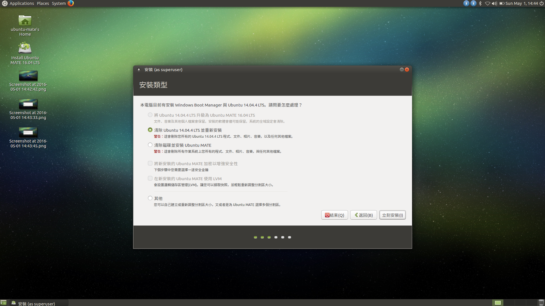
Task: Open the Wi-Fi network indicator
Action: click(487, 3)
